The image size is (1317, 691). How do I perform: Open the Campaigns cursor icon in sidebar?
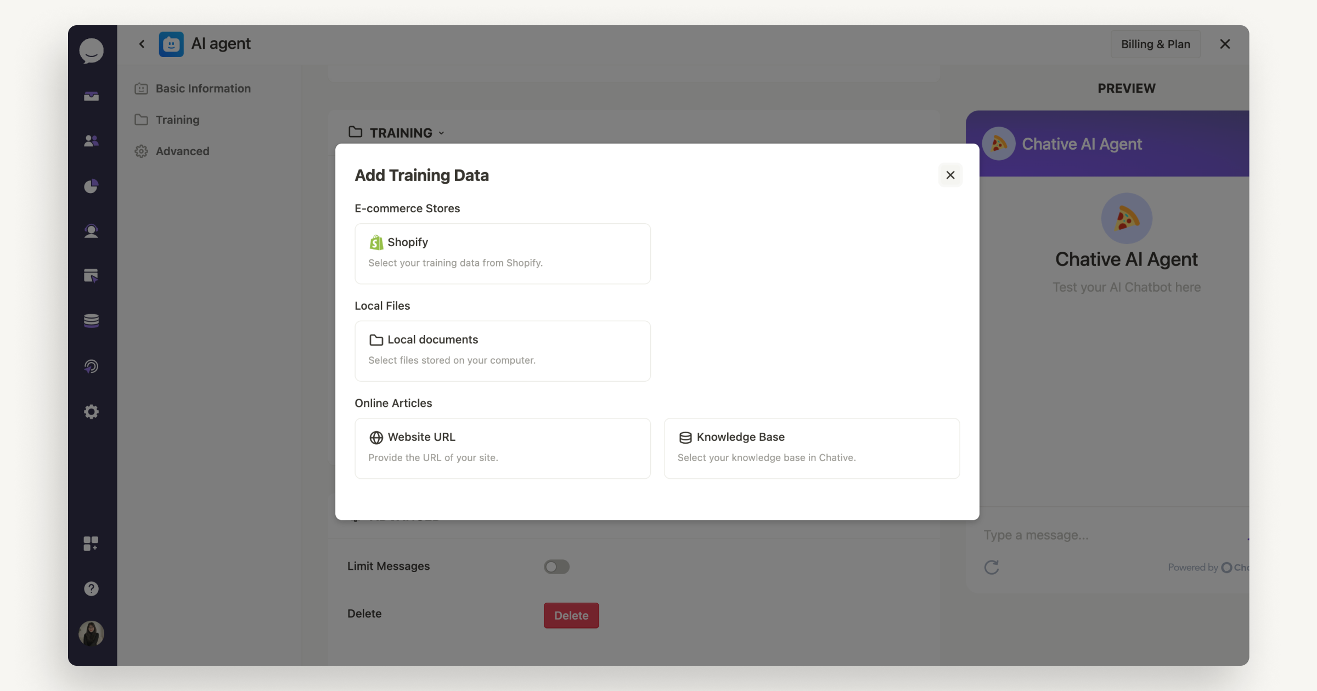[91, 276]
